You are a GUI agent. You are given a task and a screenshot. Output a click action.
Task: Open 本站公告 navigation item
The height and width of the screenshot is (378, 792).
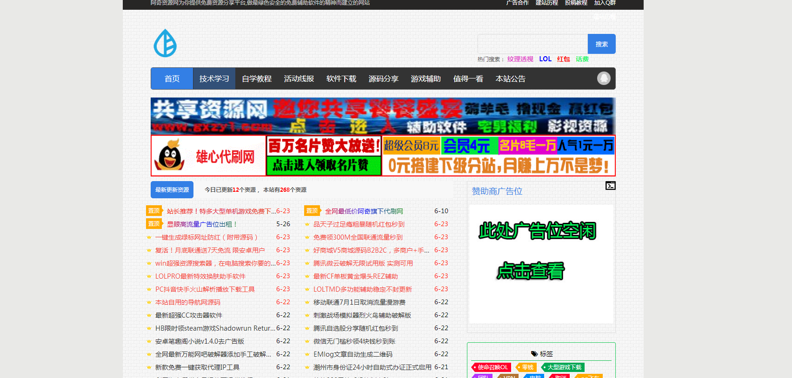[x=511, y=78]
